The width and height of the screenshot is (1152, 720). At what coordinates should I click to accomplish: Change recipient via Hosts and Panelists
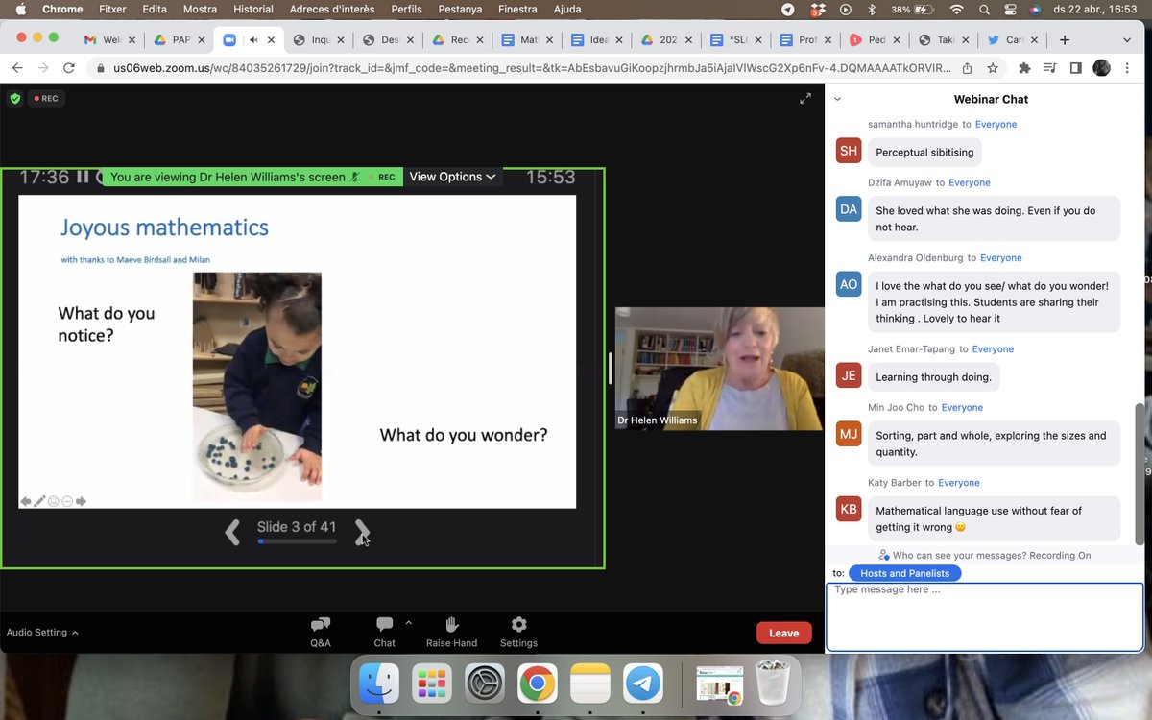click(904, 573)
